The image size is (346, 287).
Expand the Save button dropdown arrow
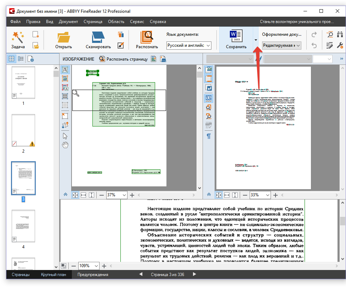click(x=256, y=40)
